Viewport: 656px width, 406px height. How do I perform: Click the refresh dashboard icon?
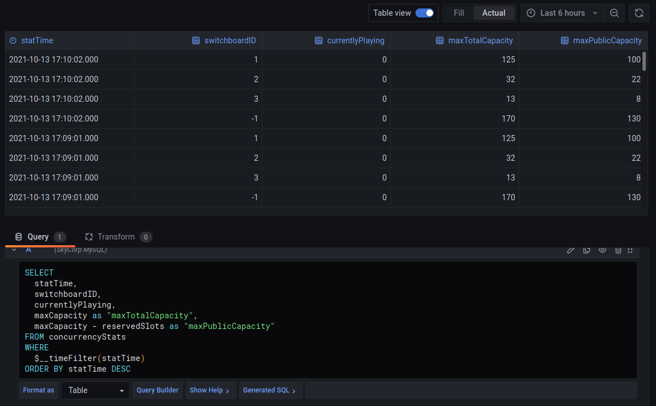[x=639, y=13]
